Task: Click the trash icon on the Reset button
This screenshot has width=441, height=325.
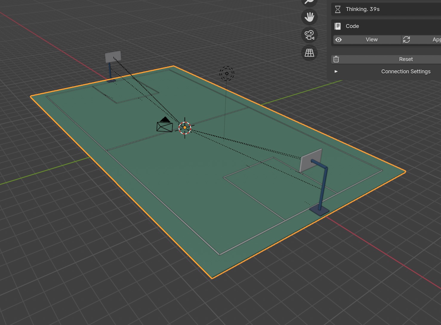Action: click(336, 59)
